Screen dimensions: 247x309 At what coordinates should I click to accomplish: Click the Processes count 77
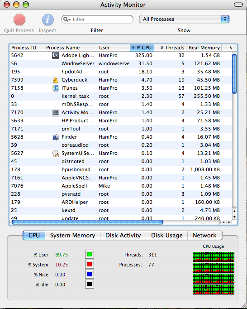tap(151, 265)
